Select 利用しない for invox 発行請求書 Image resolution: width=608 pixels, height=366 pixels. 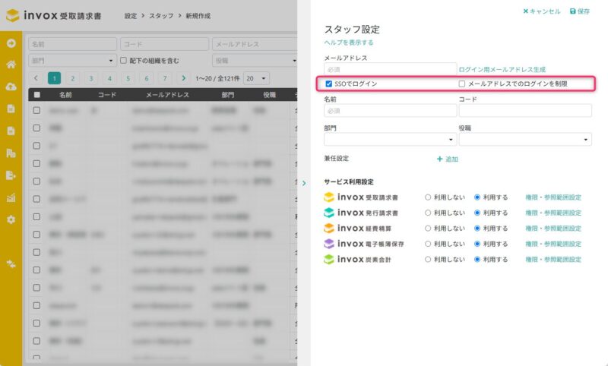(428, 213)
